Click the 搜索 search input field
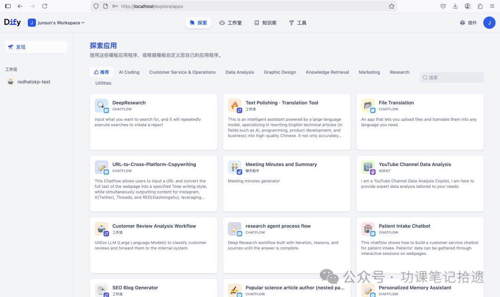 pyautogui.click(x=451, y=77)
